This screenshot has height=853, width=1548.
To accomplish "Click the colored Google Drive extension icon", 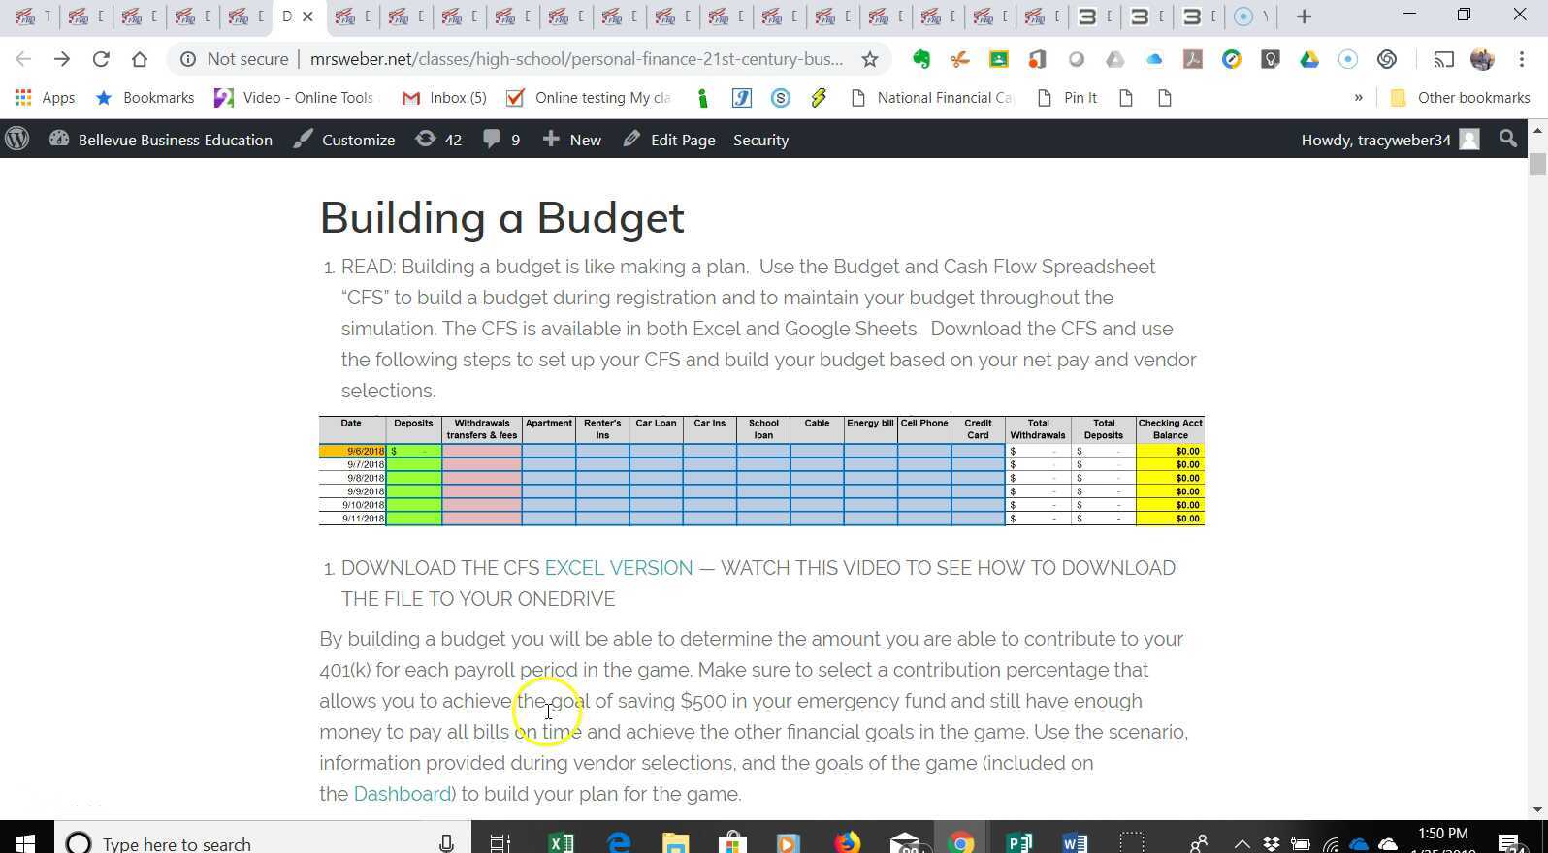I will (1309, 59).
